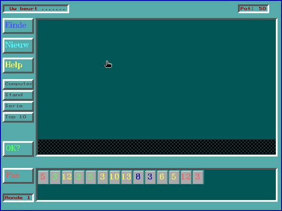The width and height of the screenshot is (282, 211).
Task: Pass the turn with Pas
Action: [18, 176]
